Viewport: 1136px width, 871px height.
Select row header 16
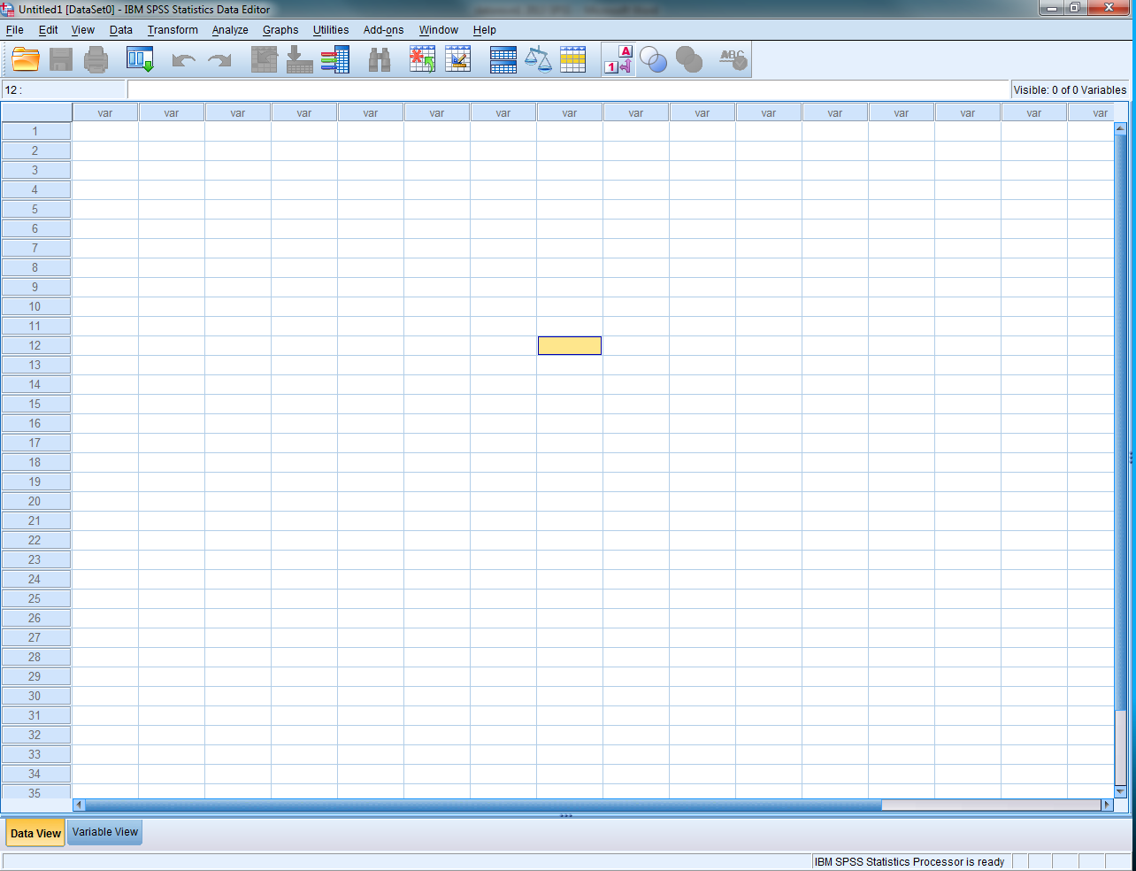(35, 423)
